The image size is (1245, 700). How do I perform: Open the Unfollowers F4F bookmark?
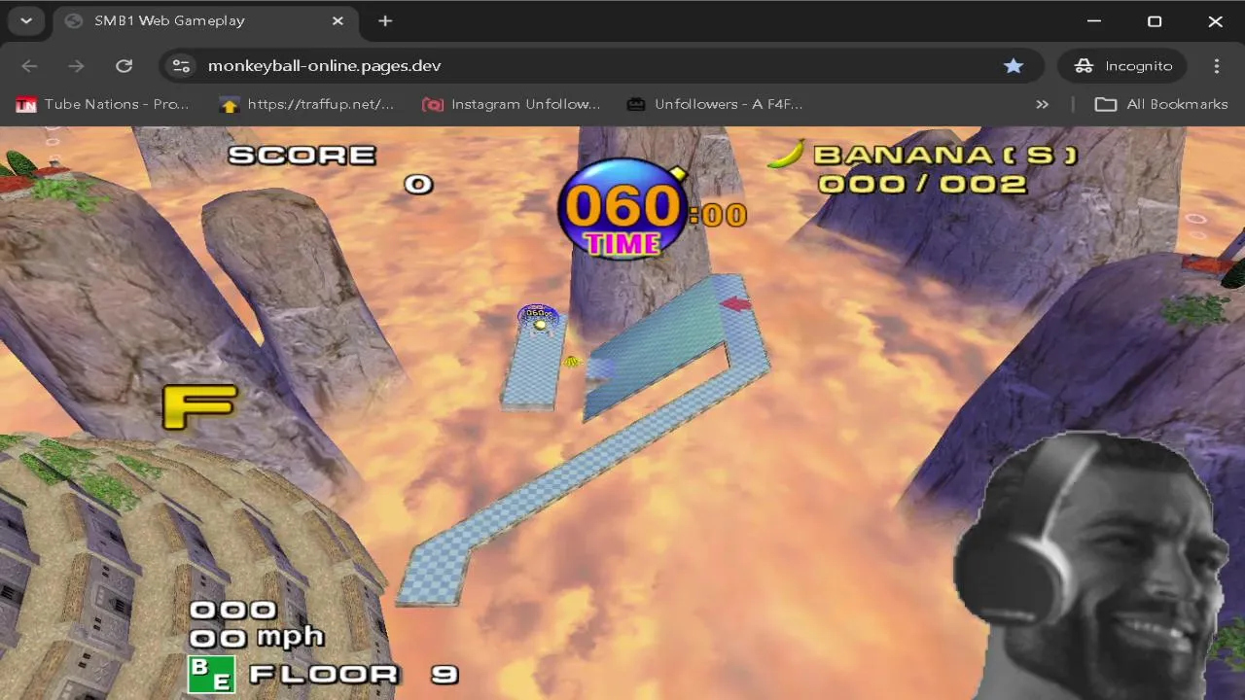tap(715, 104)
